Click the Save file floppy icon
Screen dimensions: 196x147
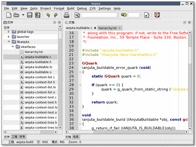(30, 15)
